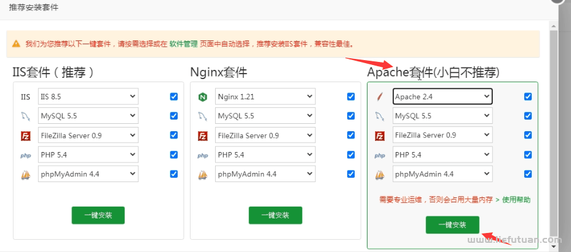Click the PHP icon in Nginx suite
Image resolution: width=571 pixels, height=252 pixels.
click(x=202, y=155)
